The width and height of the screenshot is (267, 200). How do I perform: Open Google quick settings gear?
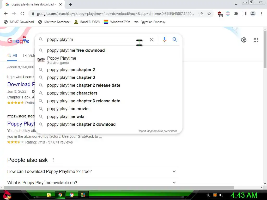tap(244, 40)
